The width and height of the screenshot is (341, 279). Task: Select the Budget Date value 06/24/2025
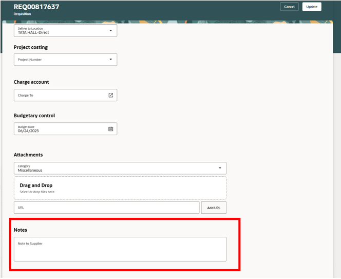29,131
